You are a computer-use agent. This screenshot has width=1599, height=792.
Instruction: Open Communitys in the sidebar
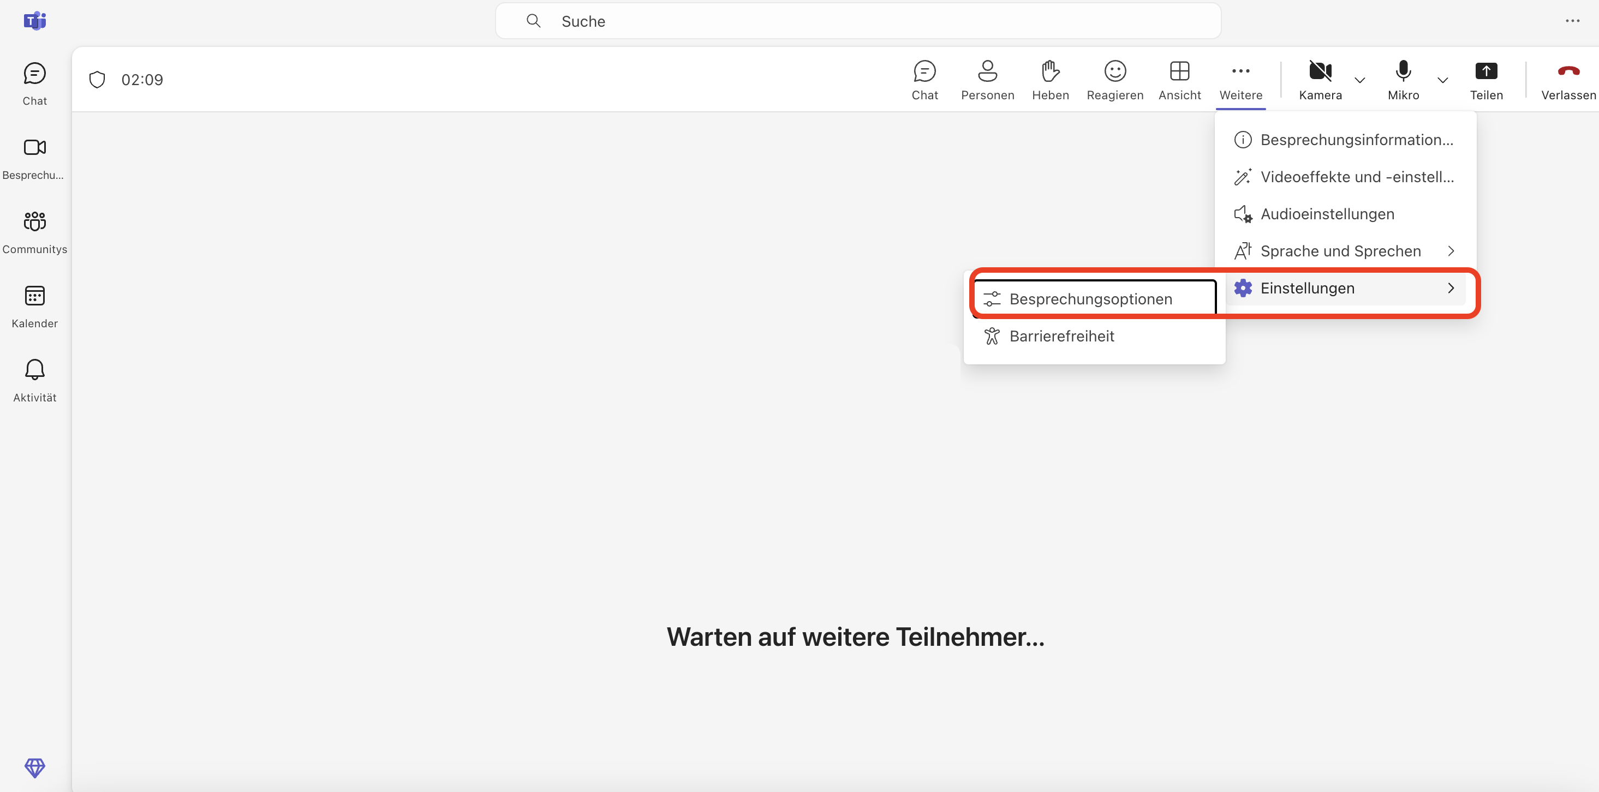point(34,231)
